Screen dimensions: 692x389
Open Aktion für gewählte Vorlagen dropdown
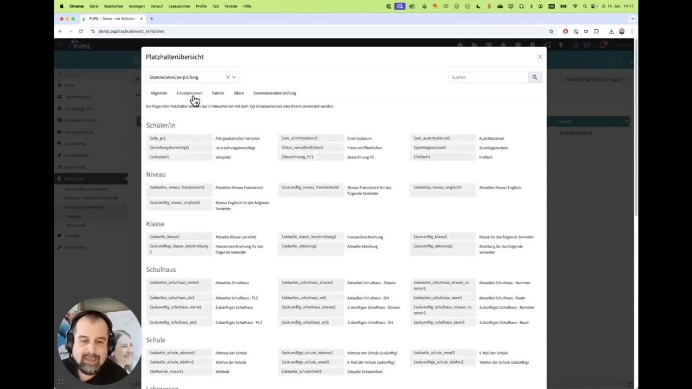(595, 79)
